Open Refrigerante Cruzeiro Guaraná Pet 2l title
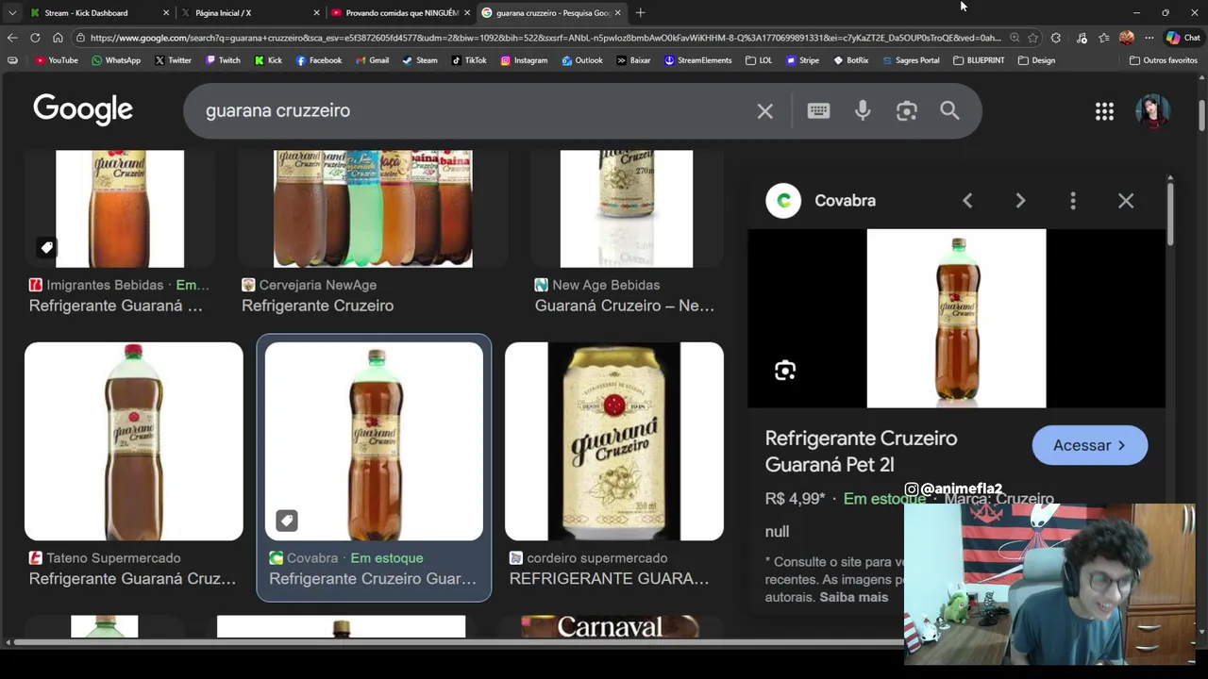 click(861, 452)
